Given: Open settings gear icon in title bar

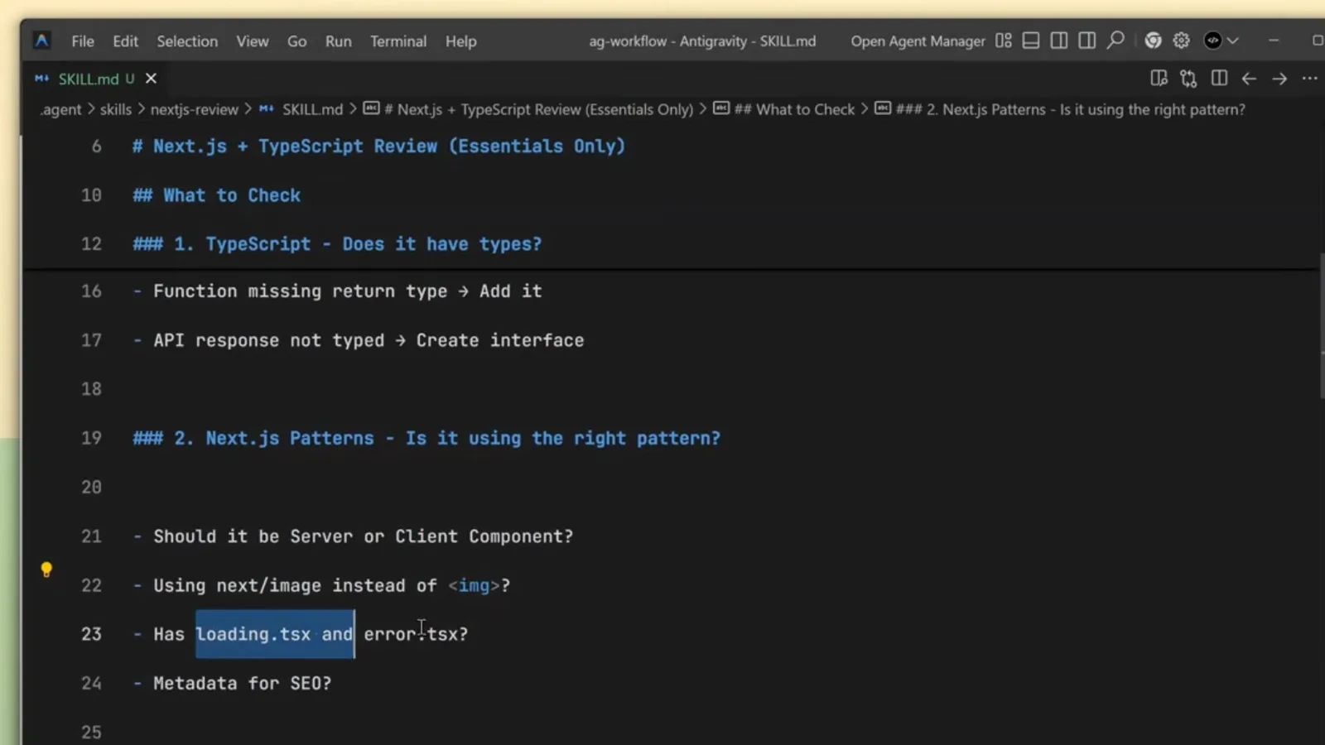Looking at the screenshot, I should pos(1182,41).
